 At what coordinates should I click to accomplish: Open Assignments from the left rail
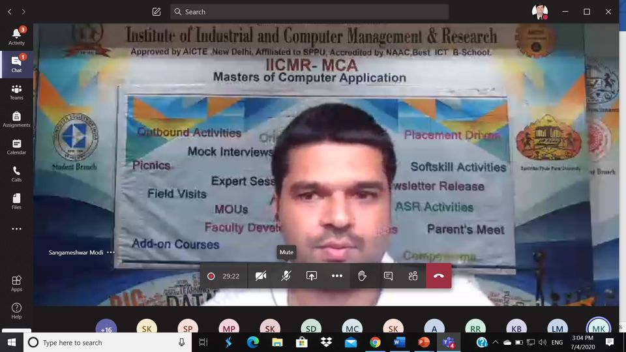tap(16, 119)
